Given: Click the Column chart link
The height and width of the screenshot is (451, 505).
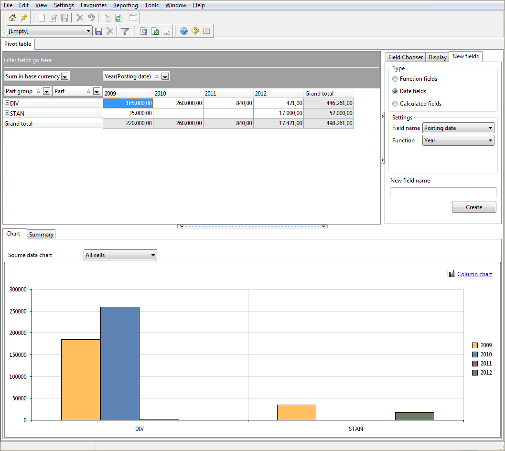Looking at the screenshot, I should [x=474, y=274].
